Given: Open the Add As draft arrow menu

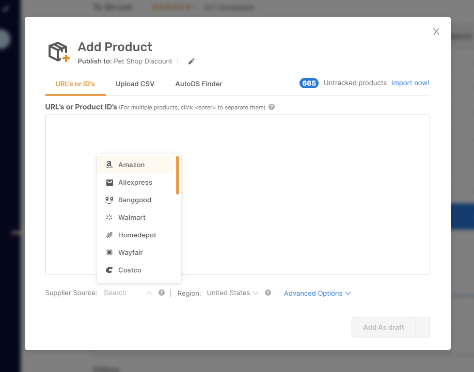Looking at the screenshot, I should 423,327.
